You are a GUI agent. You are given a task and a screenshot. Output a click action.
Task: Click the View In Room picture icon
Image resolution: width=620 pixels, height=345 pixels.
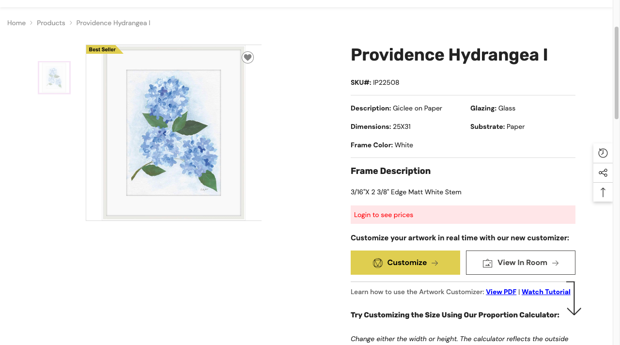[487, 263]
